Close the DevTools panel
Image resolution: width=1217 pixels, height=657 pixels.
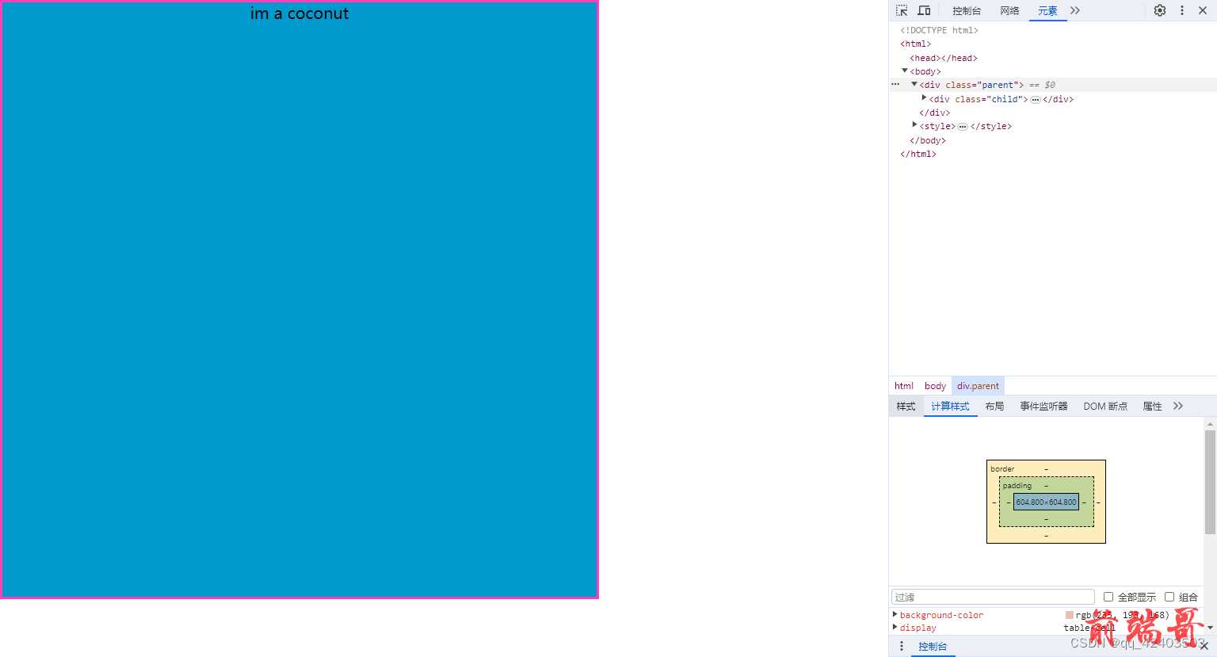point(1203,10)
